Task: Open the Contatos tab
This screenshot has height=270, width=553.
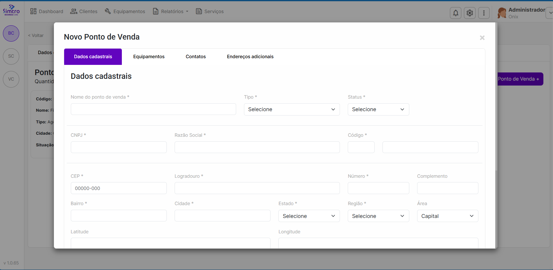Action: tap(196, 57)
